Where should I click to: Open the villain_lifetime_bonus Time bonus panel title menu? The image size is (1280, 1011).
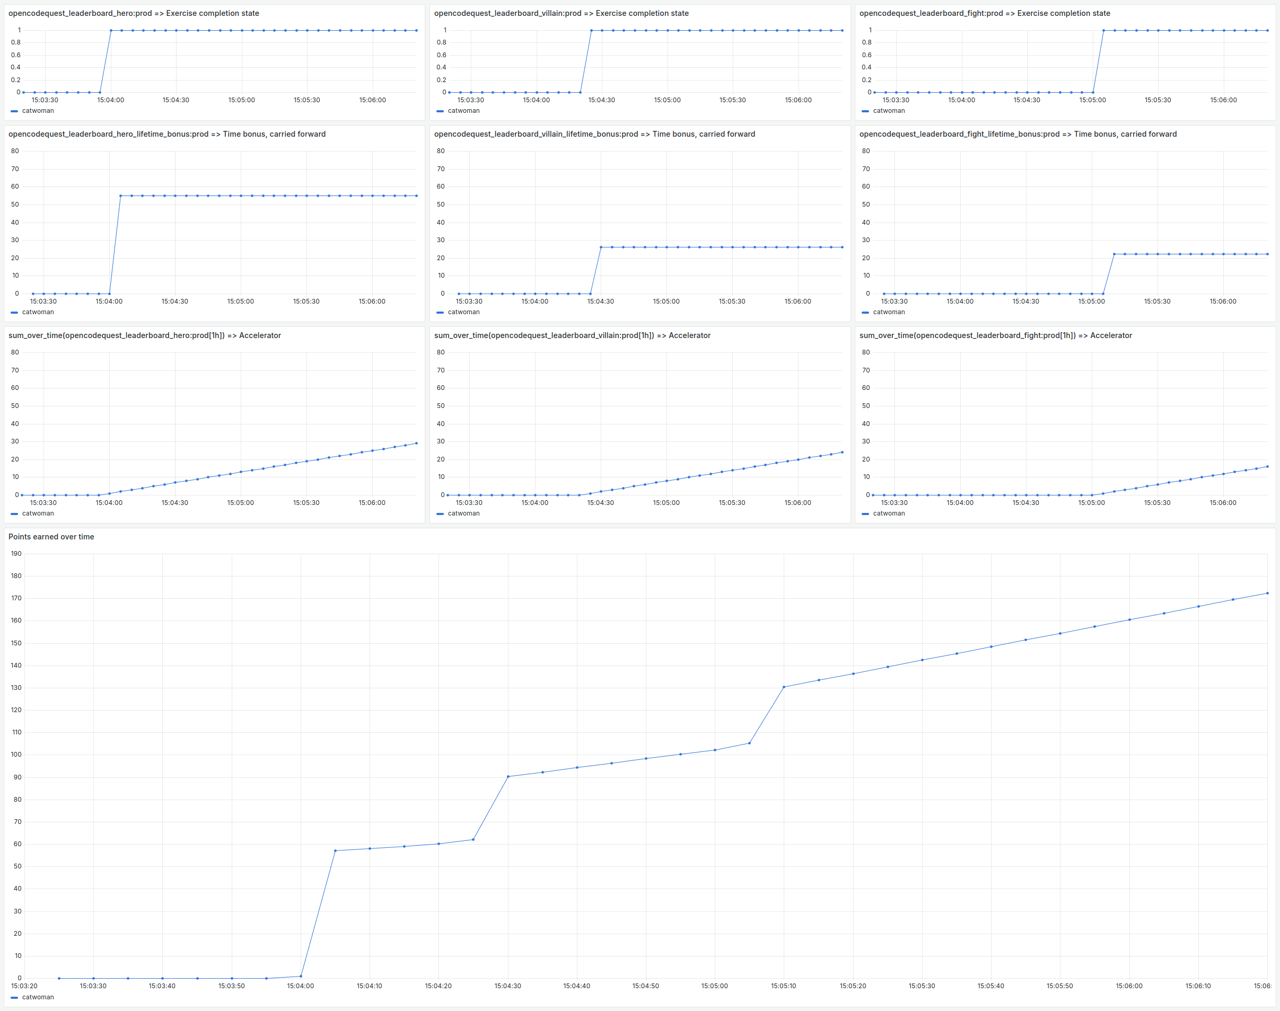pyautogui.click(x=594, y=134)
